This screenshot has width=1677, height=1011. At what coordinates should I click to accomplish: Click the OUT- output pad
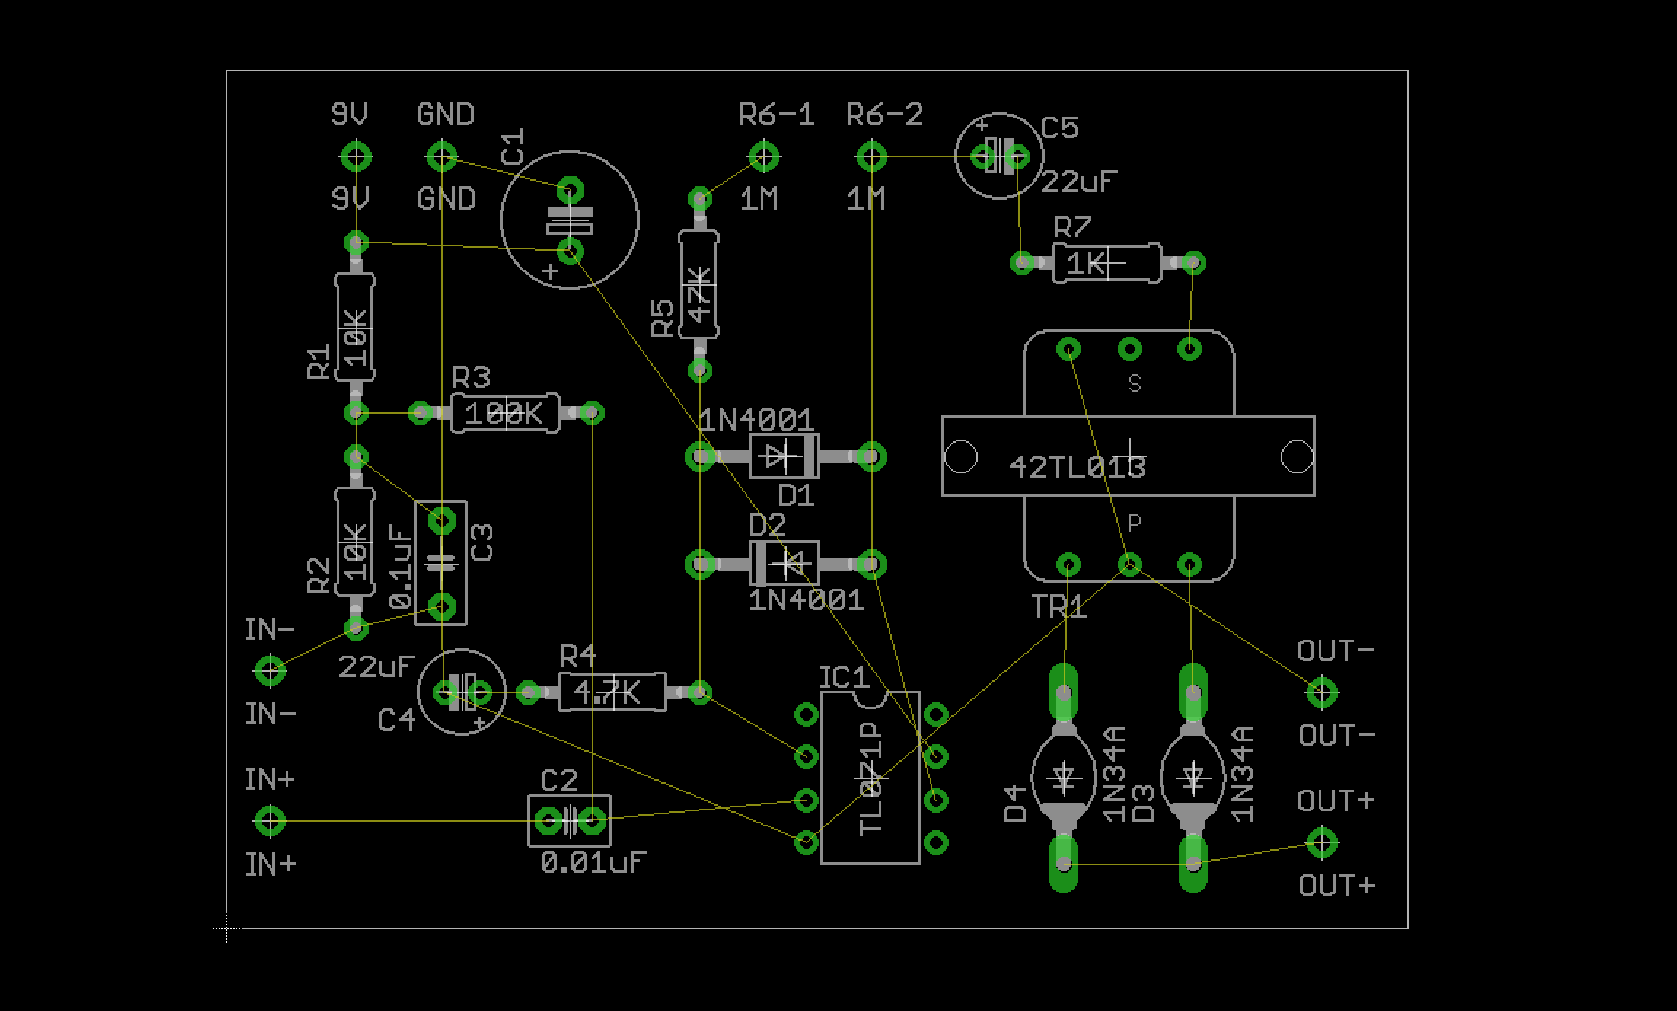click(1321, 693)
